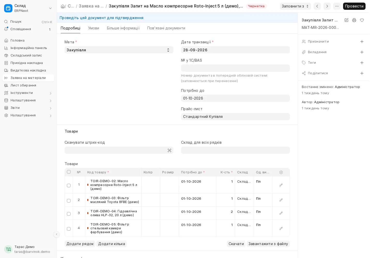372x258 pixels.
Task: Click Склад для всіх рядків field
Action: tap(235, 150)
